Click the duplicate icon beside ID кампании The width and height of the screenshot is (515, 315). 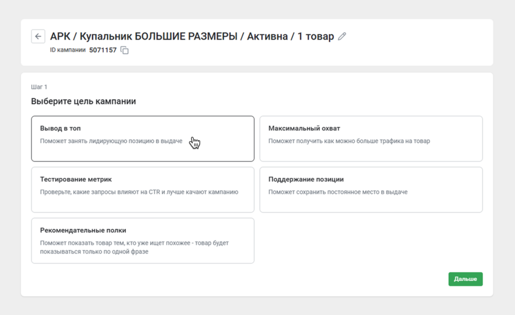click(x=124, y=50)
